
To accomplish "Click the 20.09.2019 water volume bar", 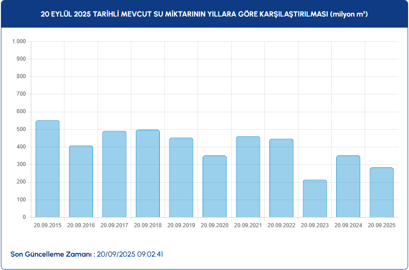I will tap(181, 178).
